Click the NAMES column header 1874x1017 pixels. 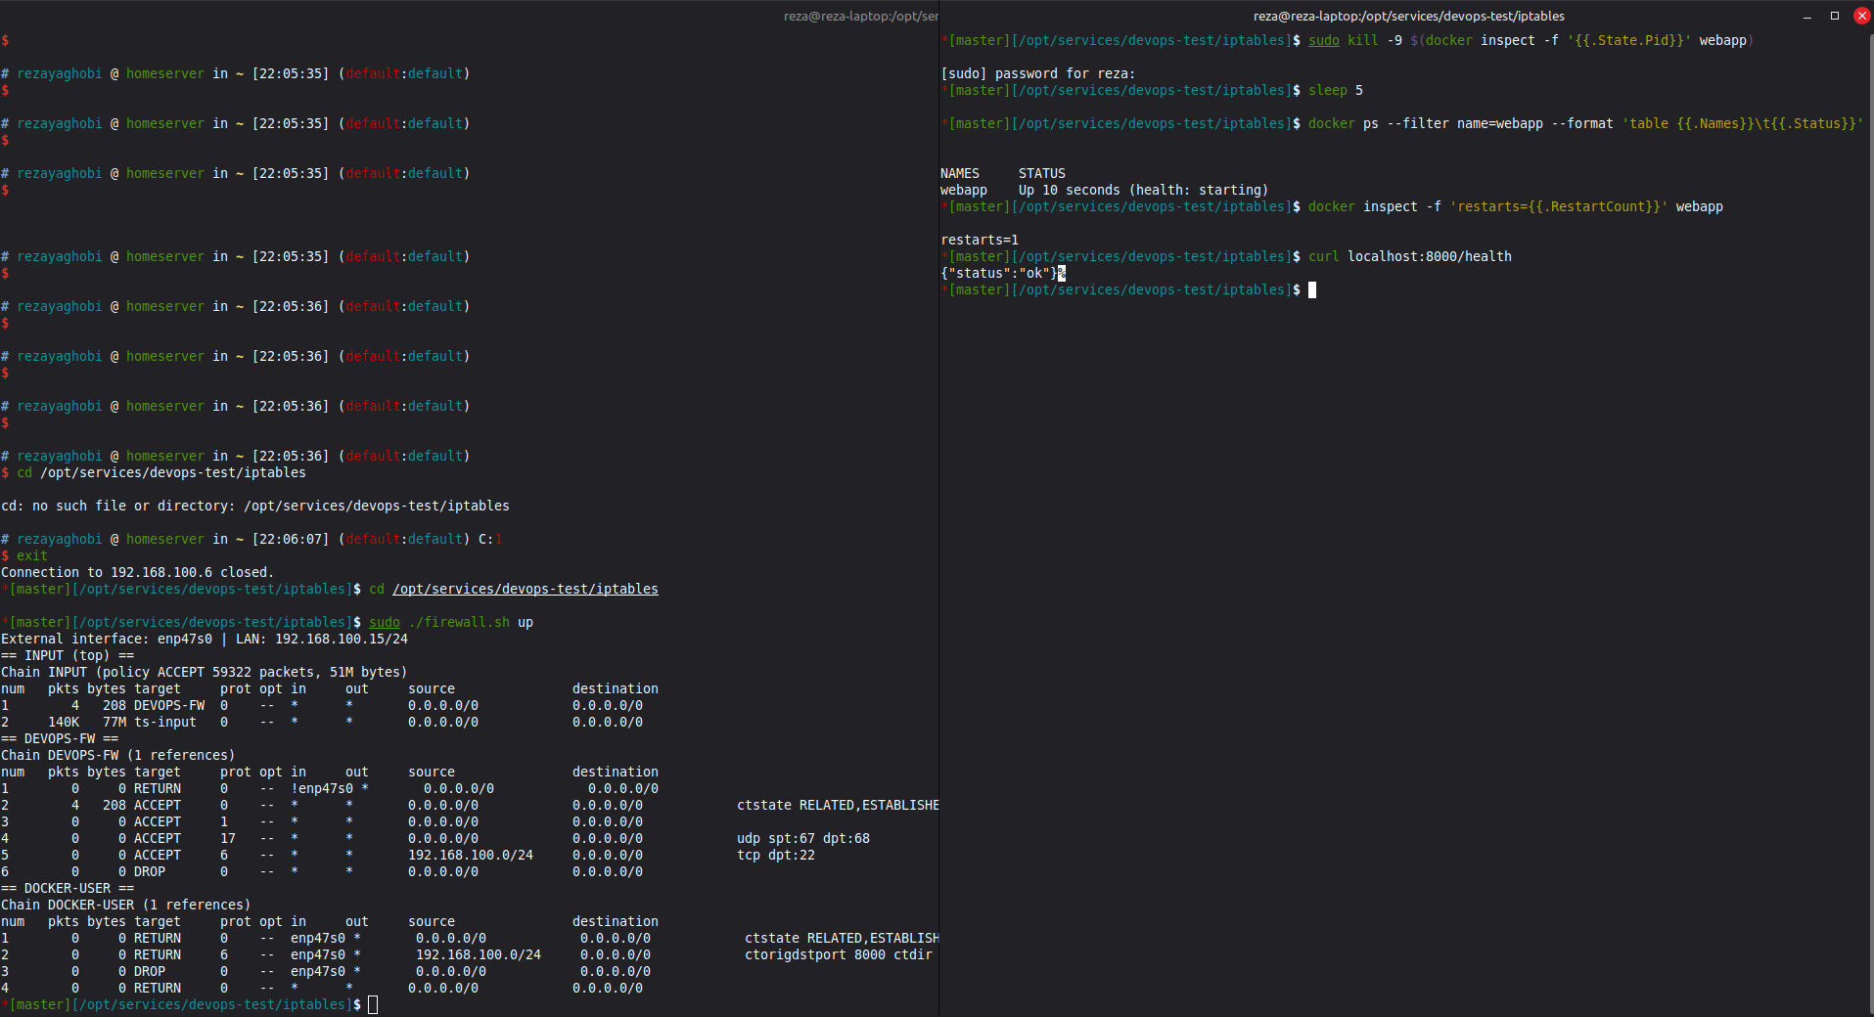coord(960,173)
